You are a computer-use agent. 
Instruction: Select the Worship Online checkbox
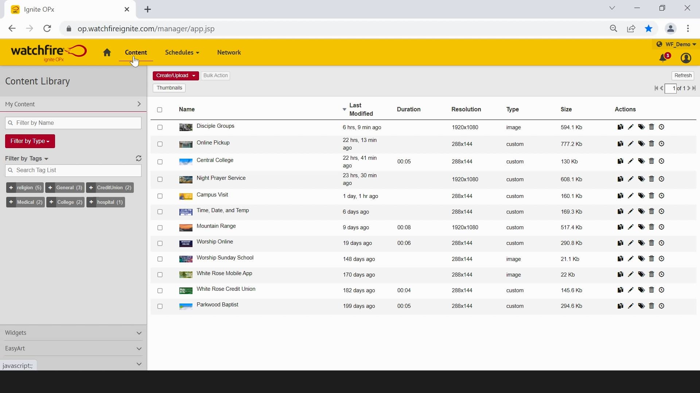tap(160, 243)
